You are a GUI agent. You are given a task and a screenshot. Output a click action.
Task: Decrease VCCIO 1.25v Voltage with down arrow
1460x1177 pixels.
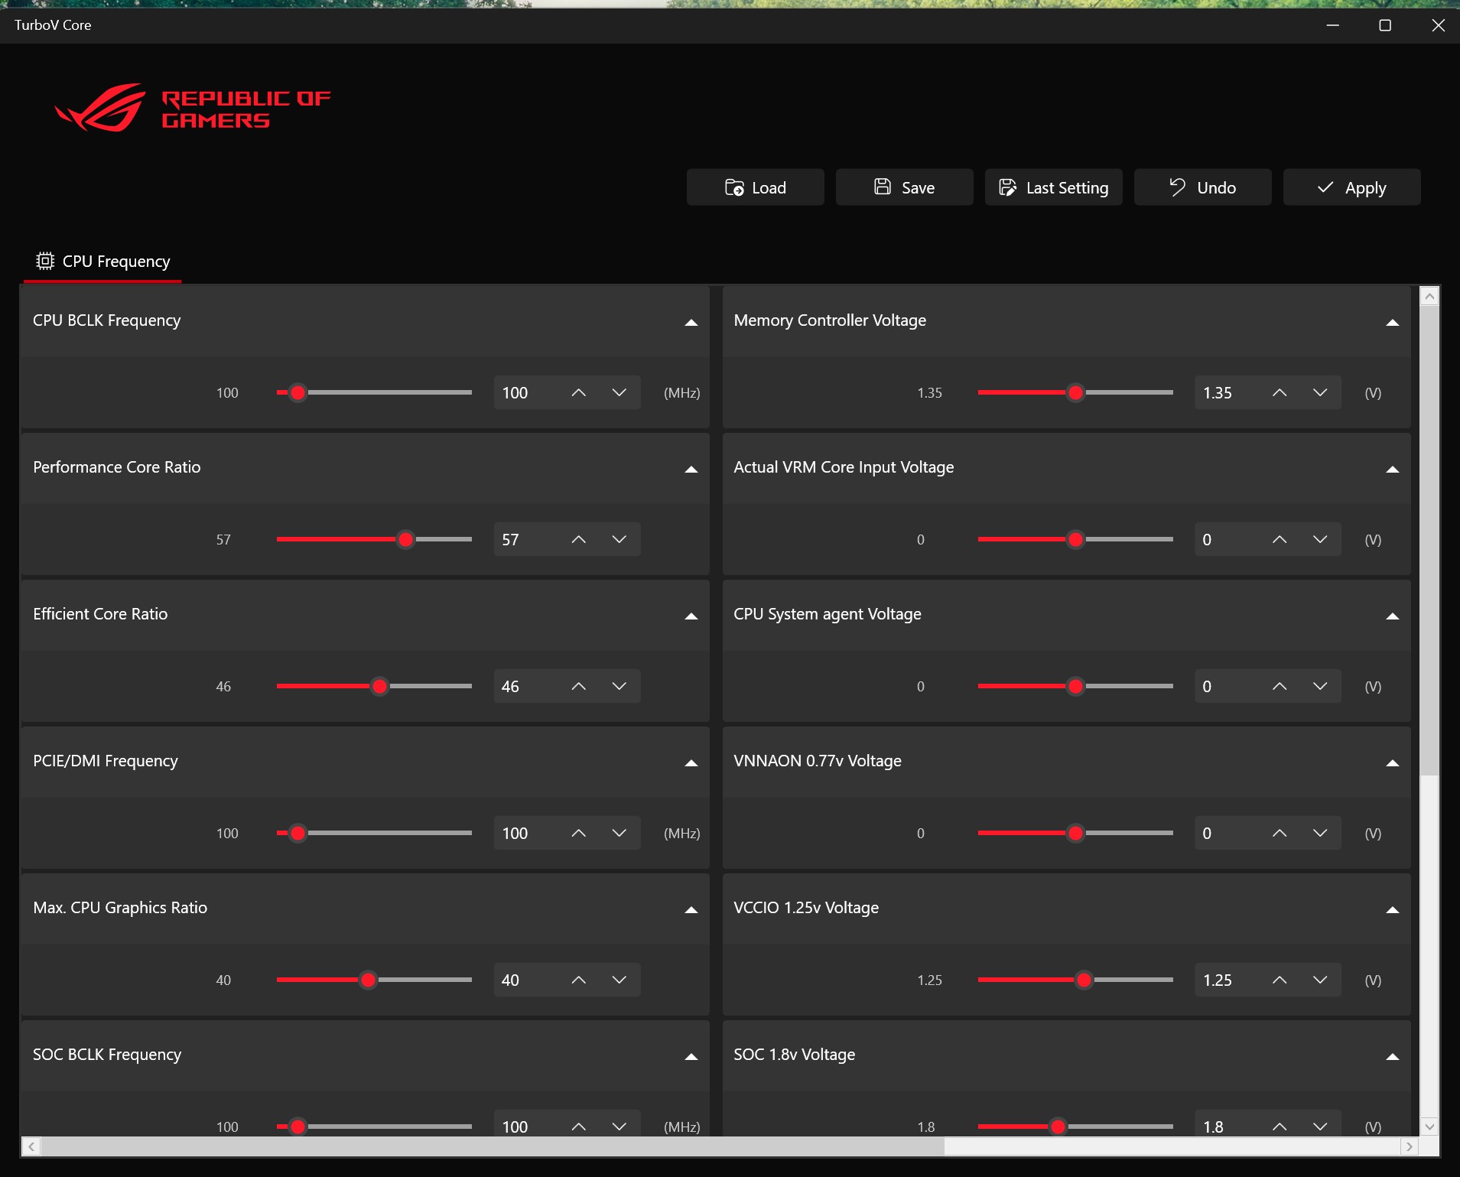[1320, 980]
